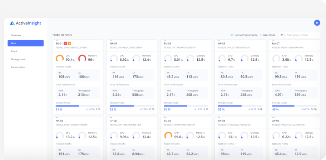Open host NA-04 title
The width and height of the screenshot is (326, 160).
(114, 44)
